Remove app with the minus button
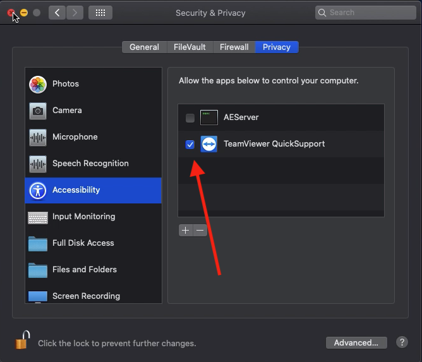Screen dimensions: 422x362 [200, 231]
